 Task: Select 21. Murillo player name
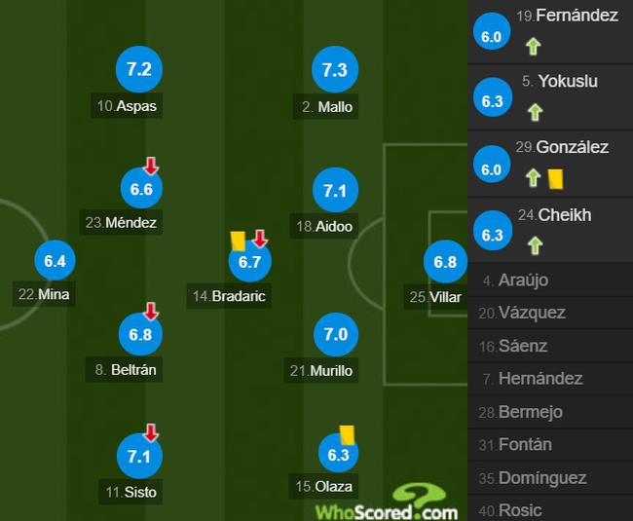(321, 370)
